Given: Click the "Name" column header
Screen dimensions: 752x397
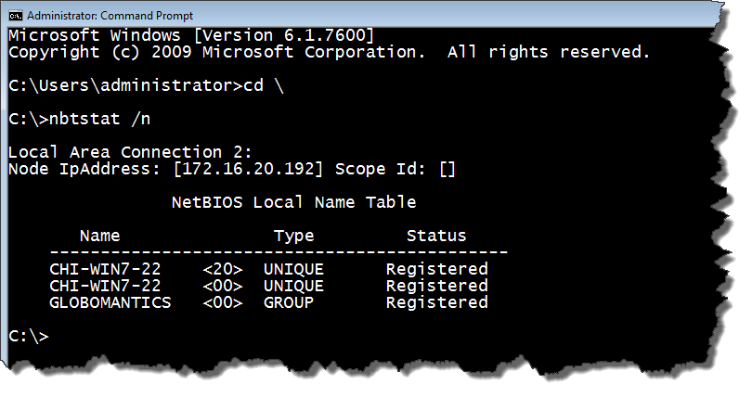Looking at the screenshot, I should coord(99,236).
